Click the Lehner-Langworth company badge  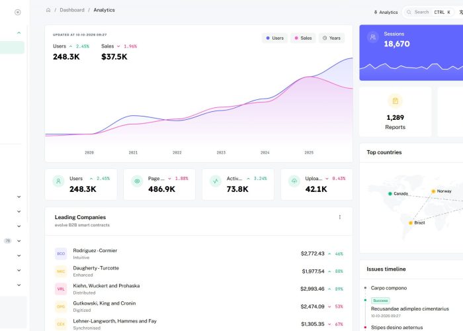pos(61,324)
